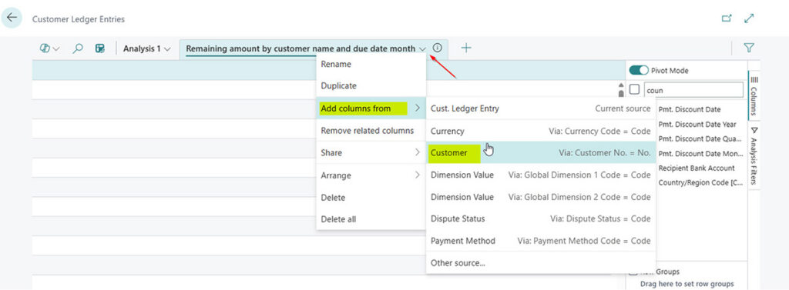Select Dimension Value via Global Dimension 1
This screenshot has height=290, width=789.
pyautogui.click(x=541, y=175)
